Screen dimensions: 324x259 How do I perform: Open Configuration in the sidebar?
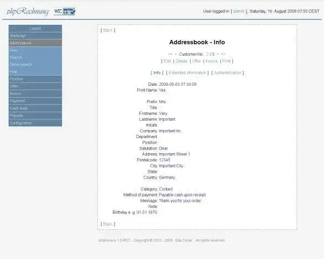click(x=35, y=123)
